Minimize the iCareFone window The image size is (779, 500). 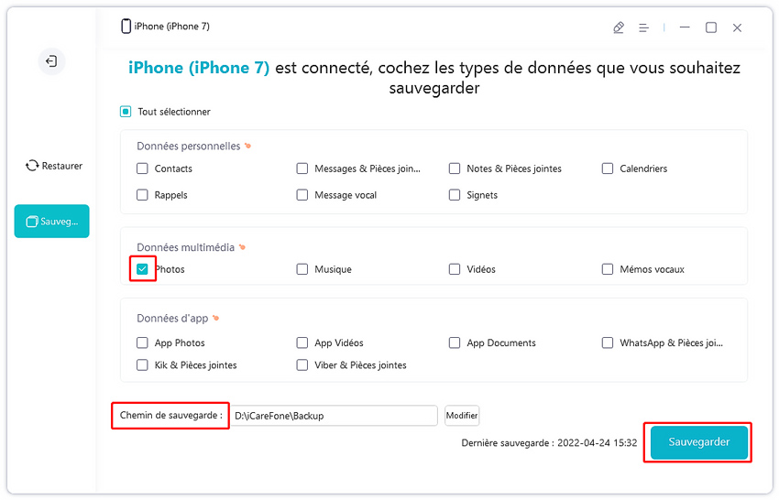click(x=685, y=27)
